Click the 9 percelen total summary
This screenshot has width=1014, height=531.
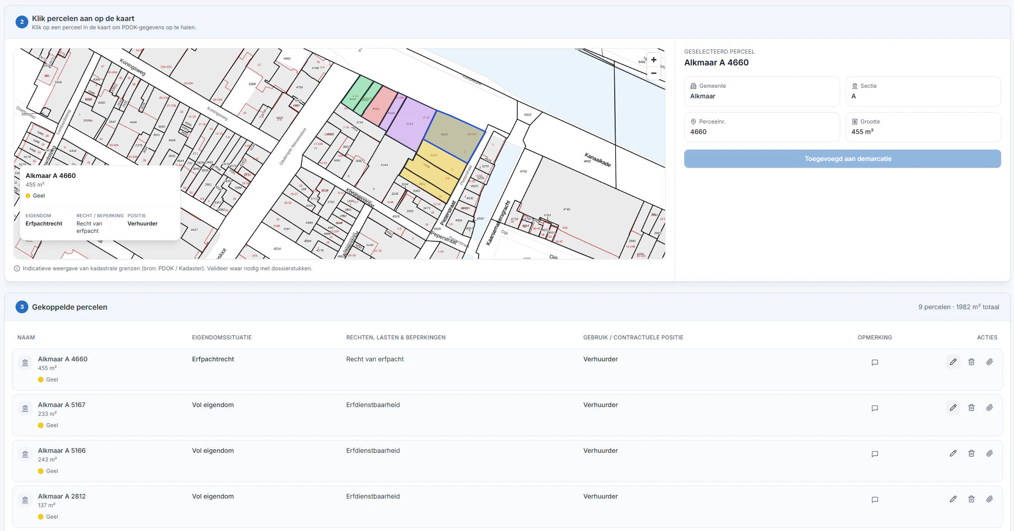pos(959,307)
